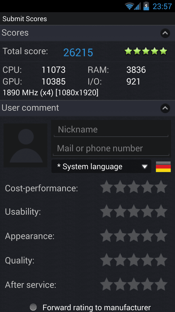175x312 pixels.
Task: Tap the avatar placeholder image
Action: pyautogui.click(x=25, y=145)
